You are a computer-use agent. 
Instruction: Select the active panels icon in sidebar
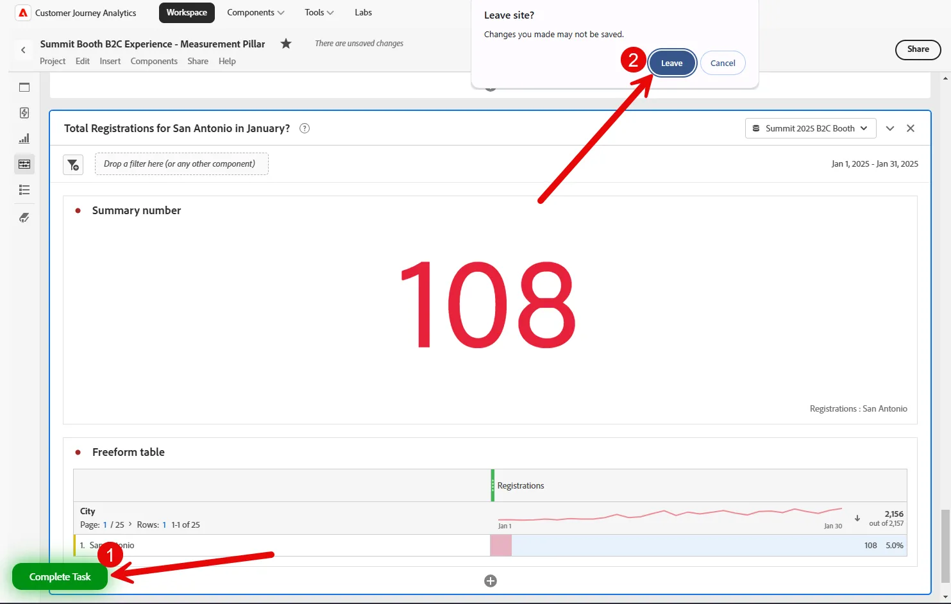point(24,164)
